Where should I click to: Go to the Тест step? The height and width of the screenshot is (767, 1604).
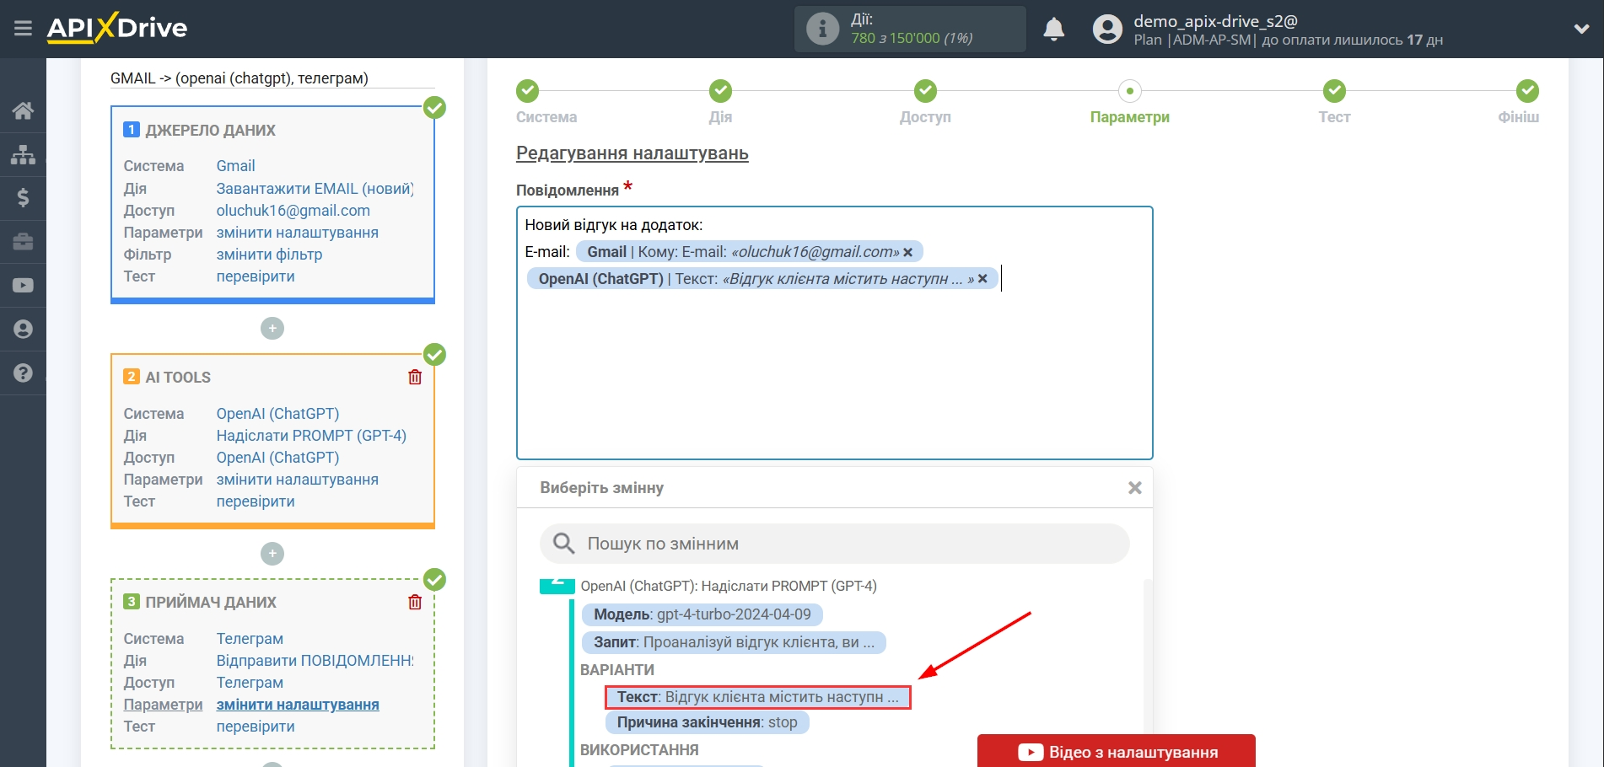(x=1334, y=102)
